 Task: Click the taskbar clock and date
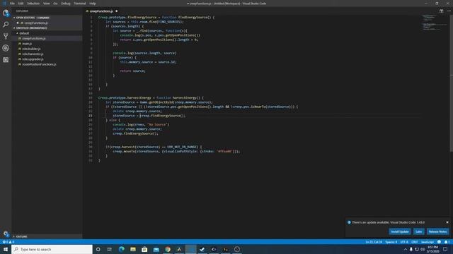(x=432, y=249)
